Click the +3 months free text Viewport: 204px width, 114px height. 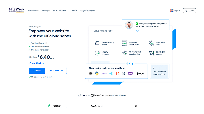tap(36, 63)
